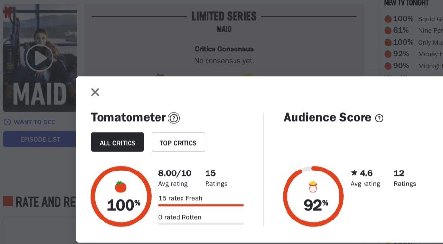Click the 0 rated Rotten bar

[x=201, y=224]
